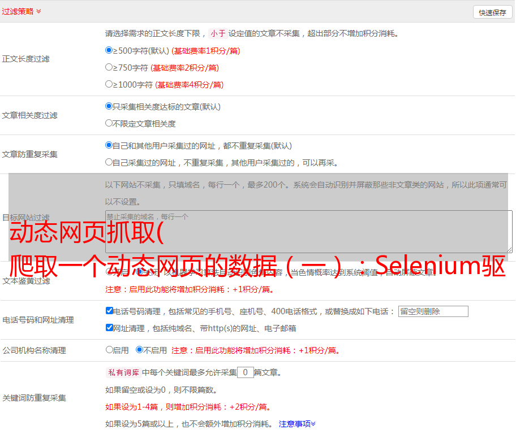Choose 不限定文章相关度 radio option

click(109, 123)
